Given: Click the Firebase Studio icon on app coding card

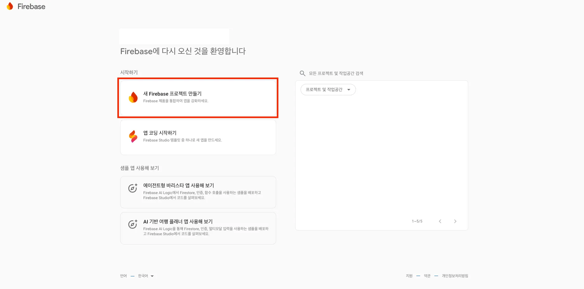Looking at the screenshot, I should 133,136.
